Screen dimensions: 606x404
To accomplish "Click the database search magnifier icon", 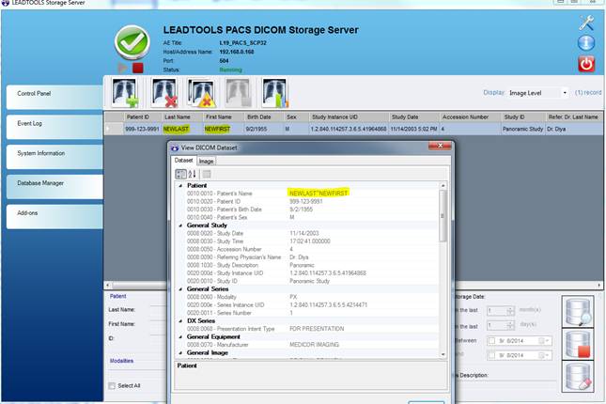I will coord(578,312).
